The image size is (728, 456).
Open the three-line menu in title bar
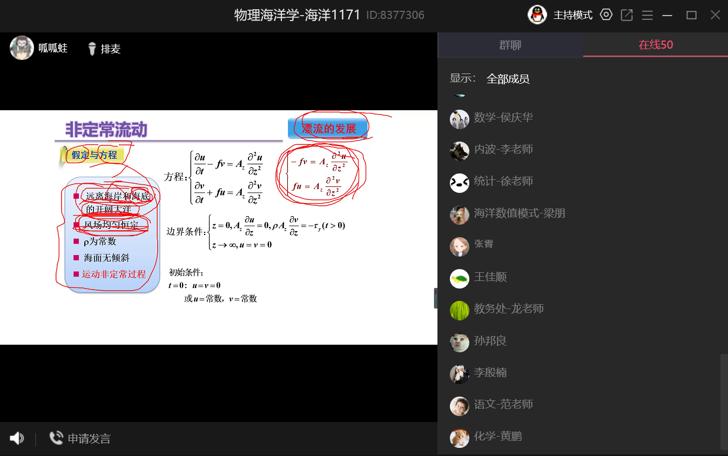tap(647, 15)
